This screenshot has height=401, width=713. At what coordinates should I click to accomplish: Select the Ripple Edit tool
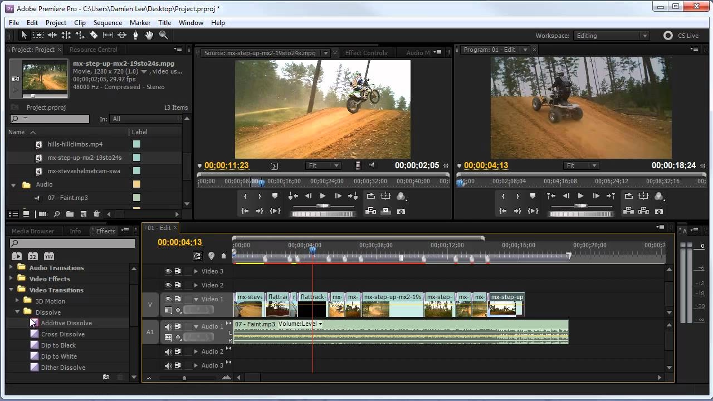52,35
